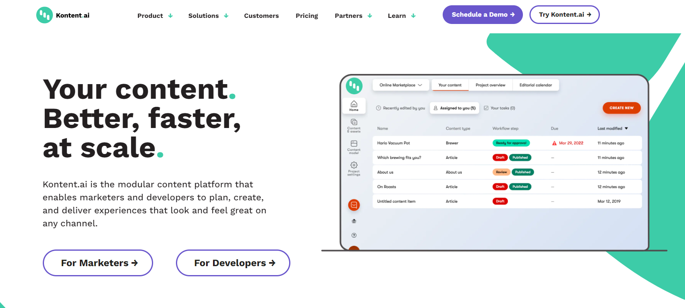
Task: Click the red warning due date icon
Action: click(x=554, y=143)
